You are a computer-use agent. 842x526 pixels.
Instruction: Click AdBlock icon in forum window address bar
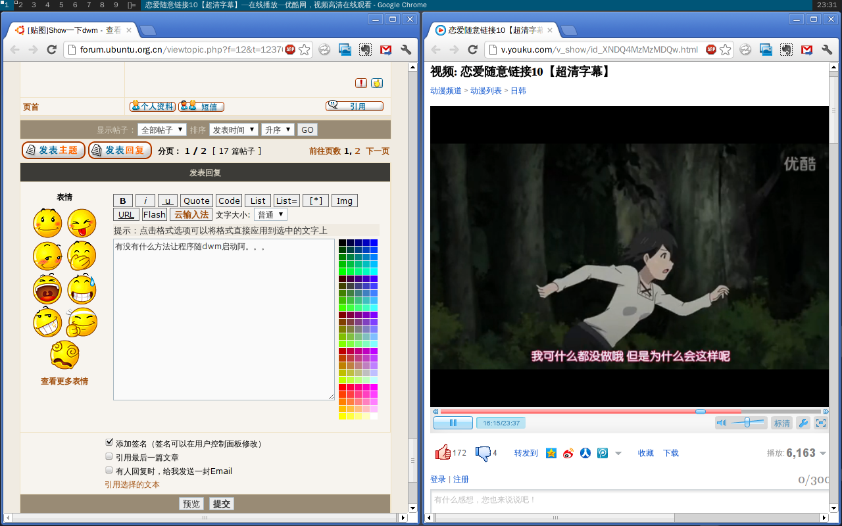pyautogui.click(x=290, y=49)
